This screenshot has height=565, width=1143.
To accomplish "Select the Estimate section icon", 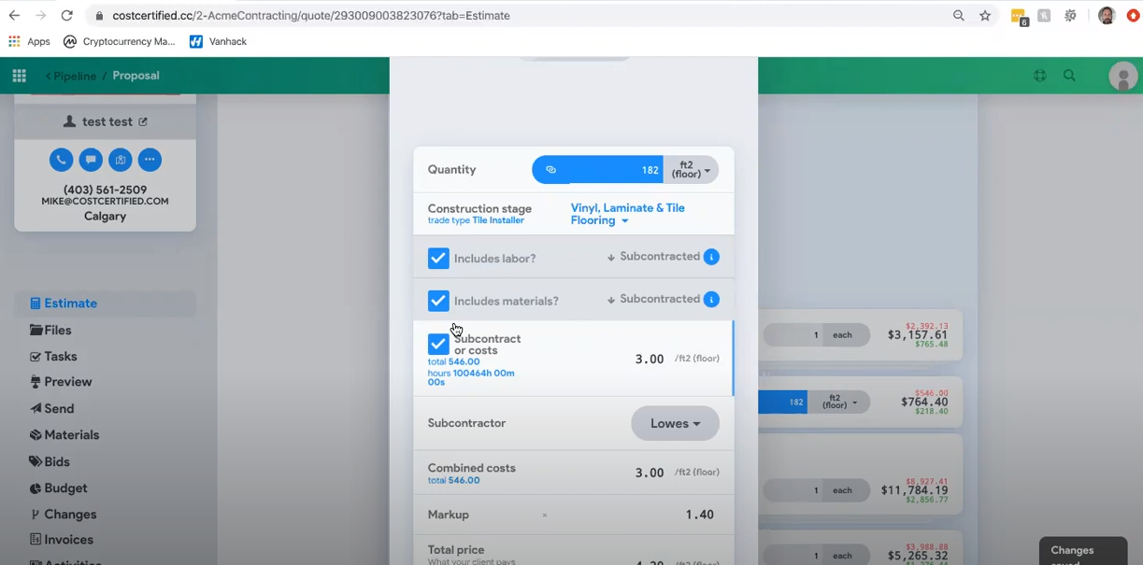I will 34,303.
